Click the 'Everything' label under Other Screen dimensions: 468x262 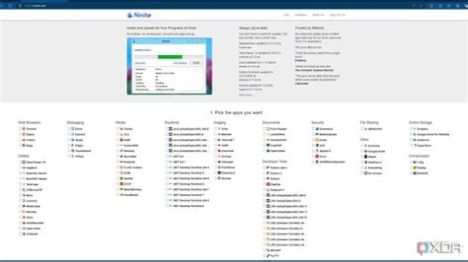pos(375,168)
